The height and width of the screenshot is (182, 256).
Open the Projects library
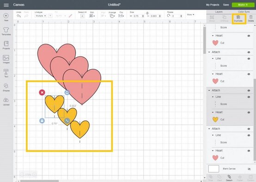[6, 44]
